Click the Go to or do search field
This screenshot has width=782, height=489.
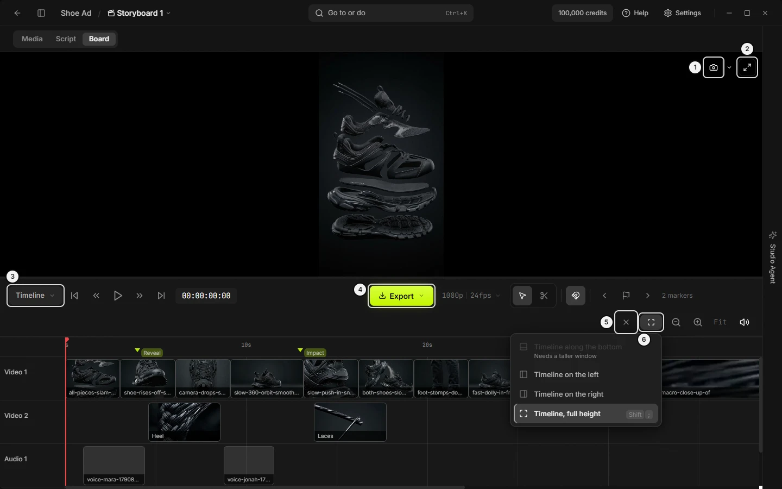[391, 13]
